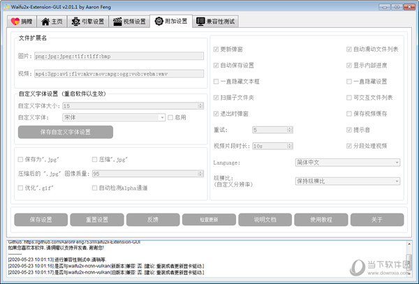Enable the 压缩 .jpg checkbox
The height and width of the screenshot is (284, 419).
94,159
